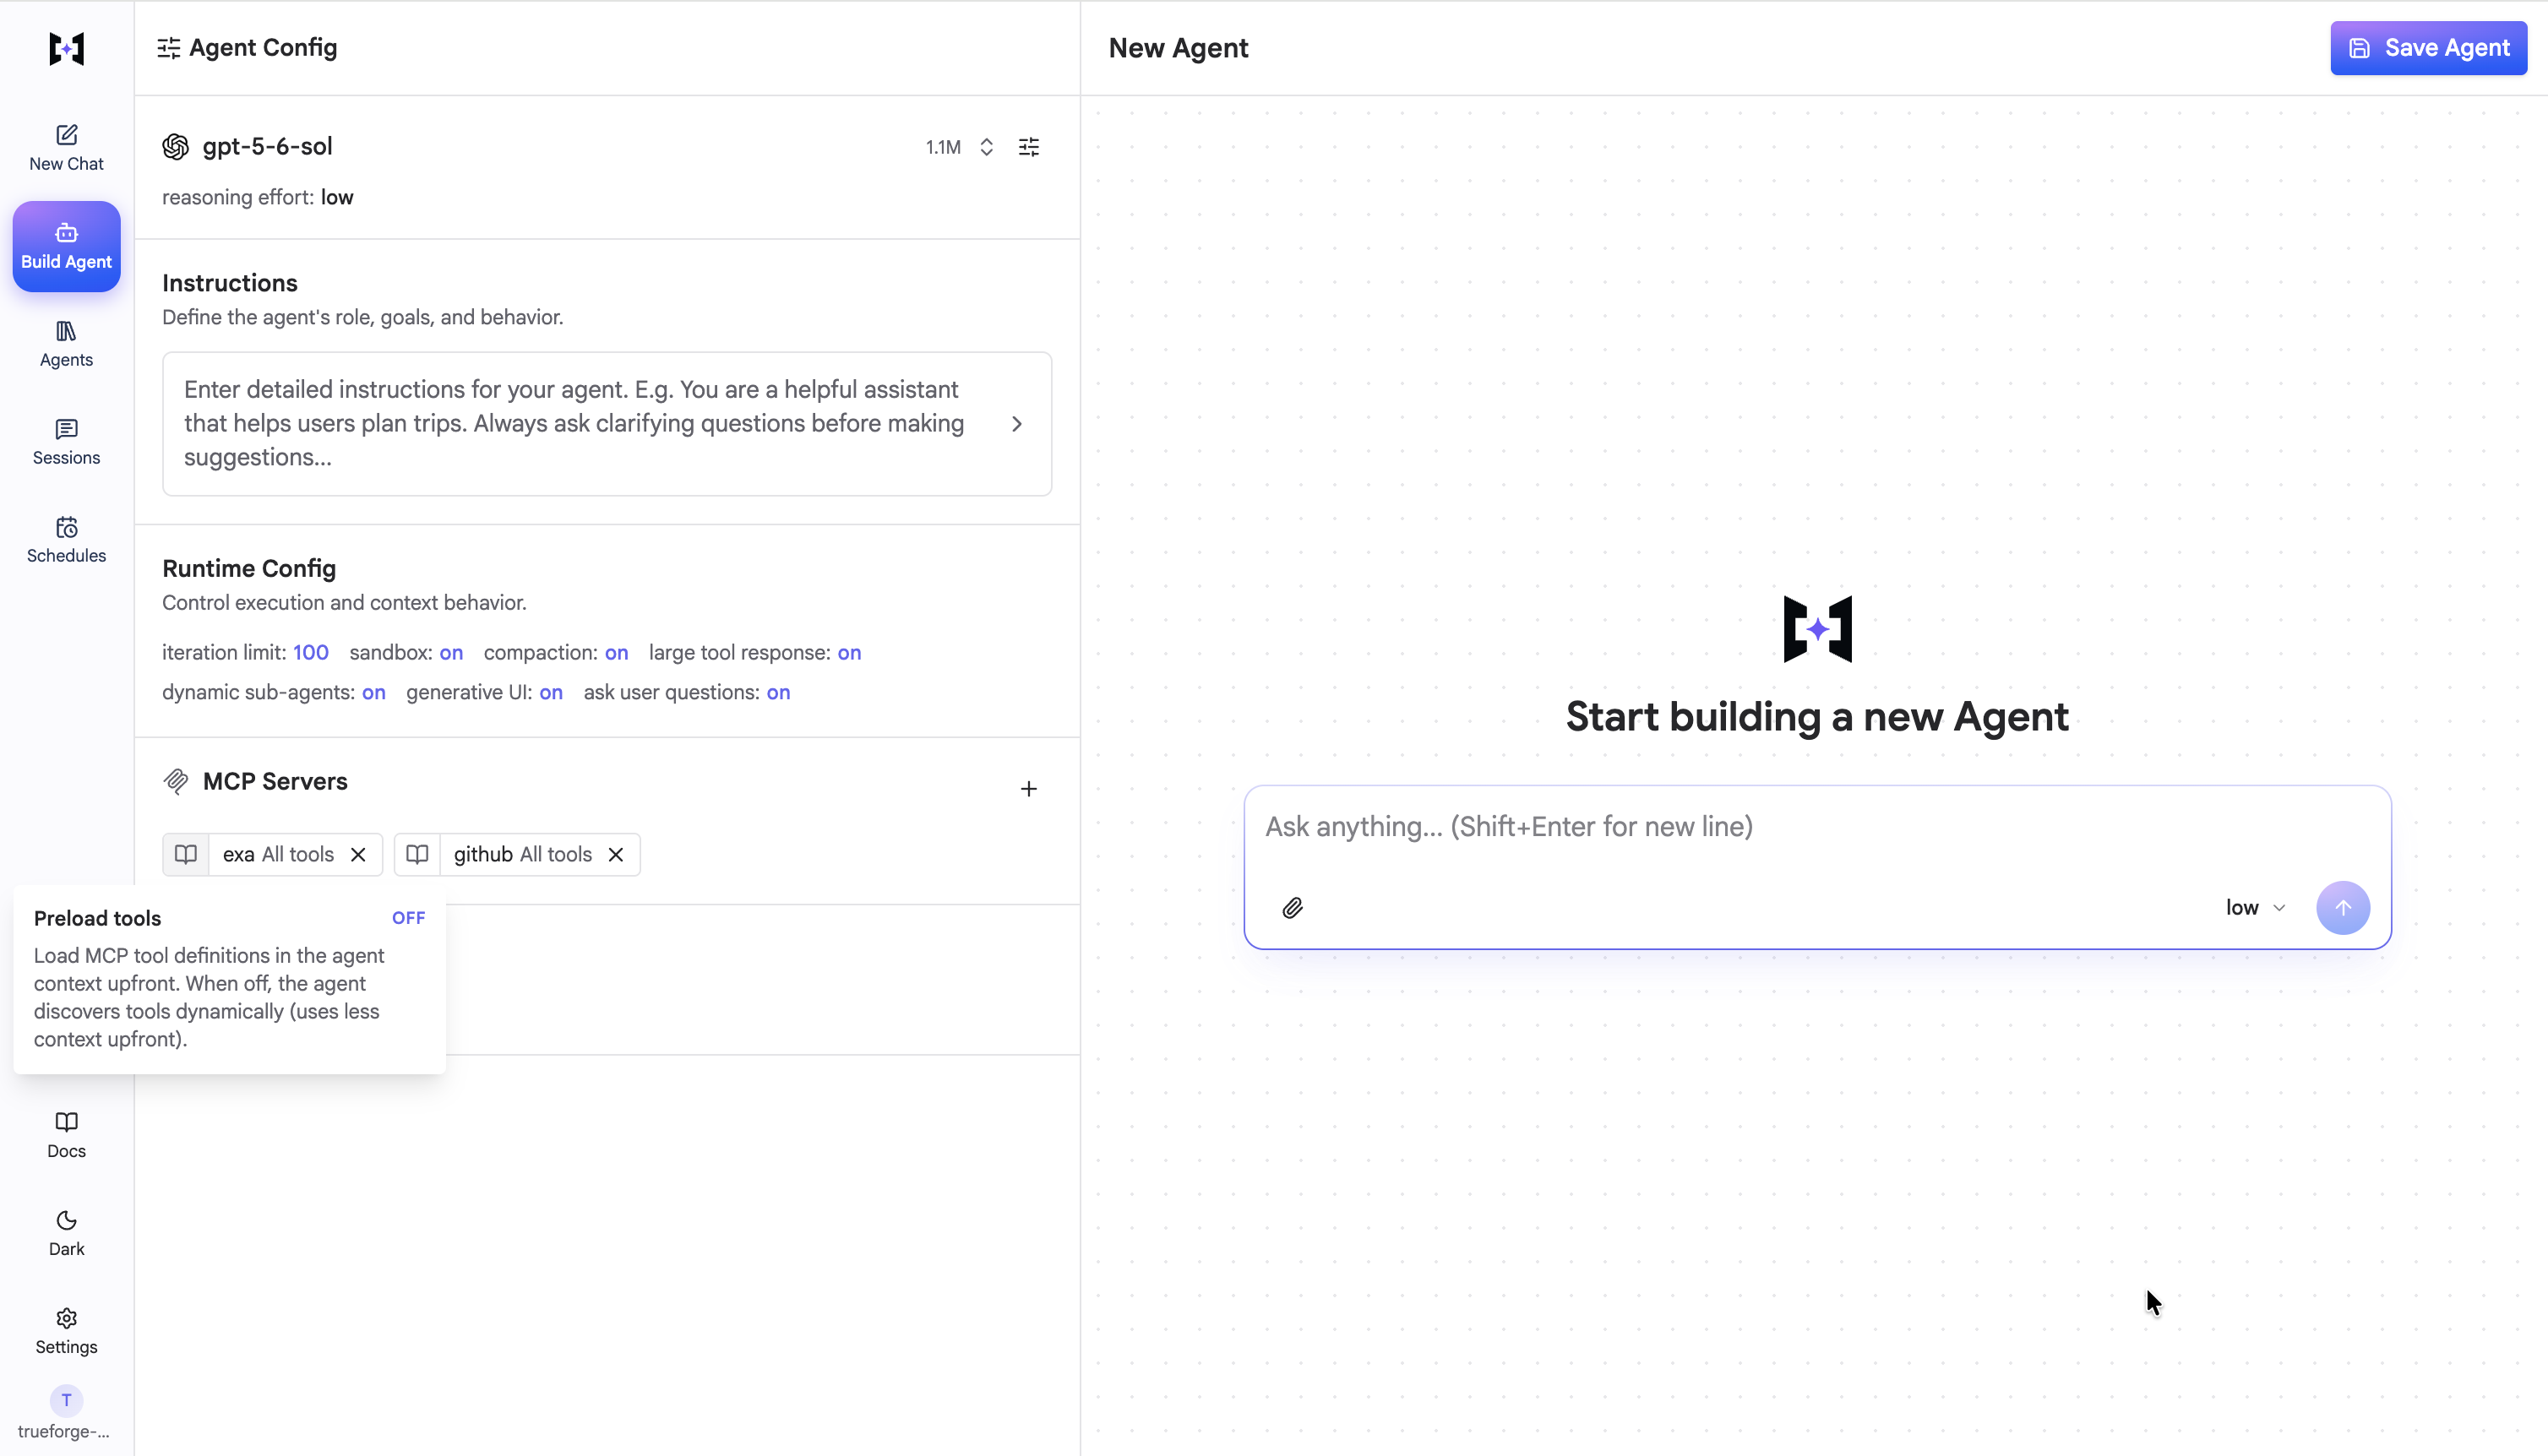This screenshot has width=2548, height=1456.
Task: Click the MCP Servers plug icon
Action: click(176, 781)
